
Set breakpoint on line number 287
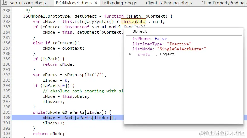point(7,48)
